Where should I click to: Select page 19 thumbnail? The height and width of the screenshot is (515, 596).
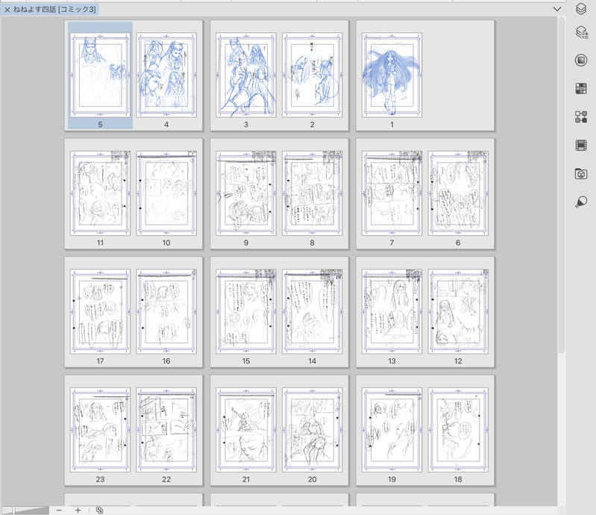(x=392, y=430)
